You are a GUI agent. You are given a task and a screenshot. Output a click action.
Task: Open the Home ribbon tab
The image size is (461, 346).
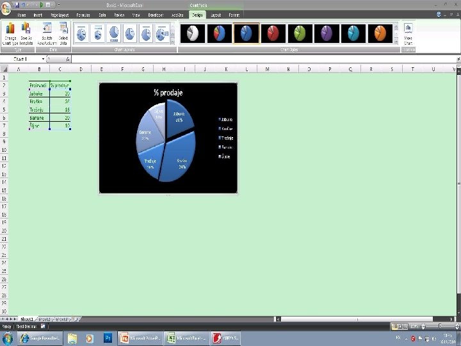[x=22, y=15]
